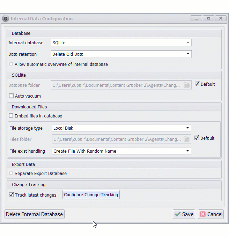
Task: Close the dialog with the X button
Action: [x=221, y=18]
